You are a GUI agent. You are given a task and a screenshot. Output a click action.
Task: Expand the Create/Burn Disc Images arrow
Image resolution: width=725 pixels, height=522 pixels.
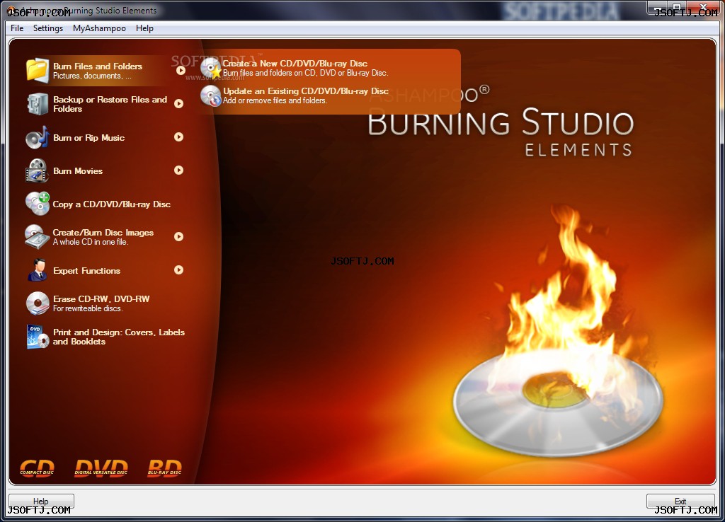[179, 236]
